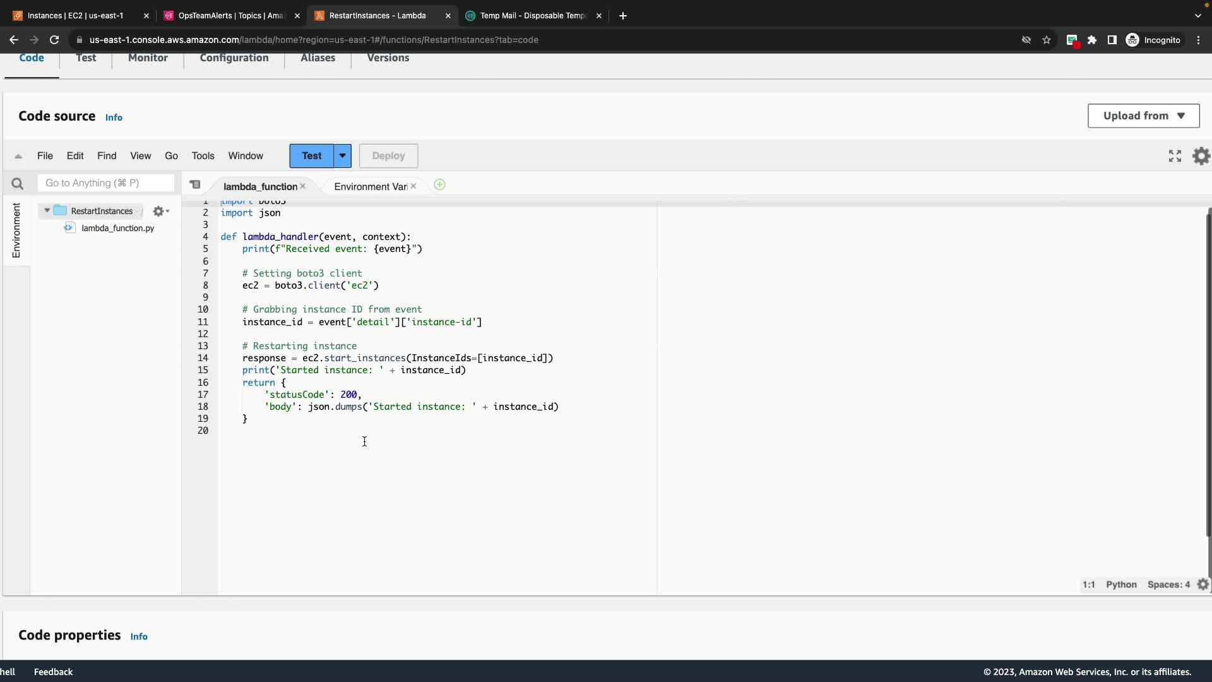The height and width of the screenshot is (682, 1212).
Task: Add new editor tab with plus icon
Action: pos(439,185)
